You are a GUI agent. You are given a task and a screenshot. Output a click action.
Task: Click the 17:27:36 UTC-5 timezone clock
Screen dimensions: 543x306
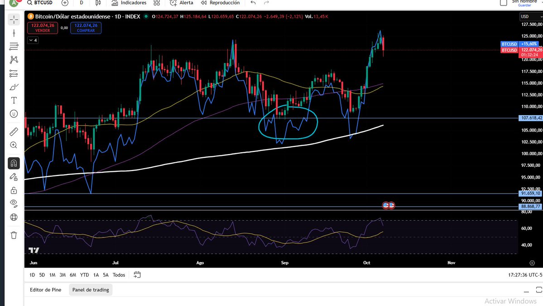[x=525, y=275]
